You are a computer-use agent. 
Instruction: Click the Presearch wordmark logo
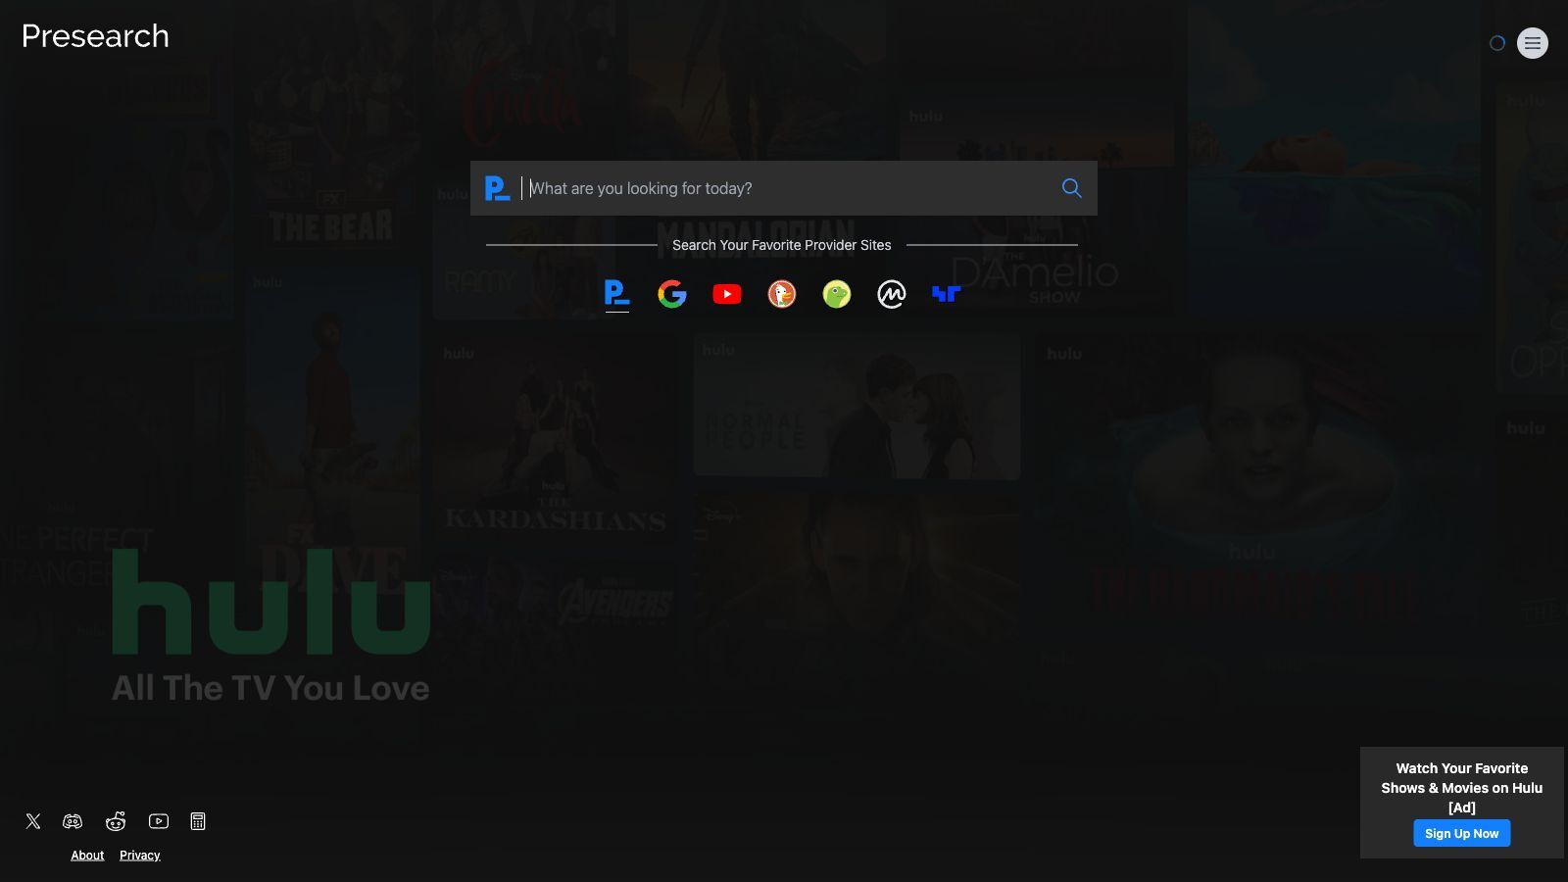pos(95,36)
